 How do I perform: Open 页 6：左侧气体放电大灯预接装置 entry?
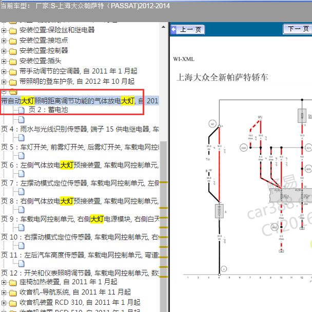click(x=80, y=165)
